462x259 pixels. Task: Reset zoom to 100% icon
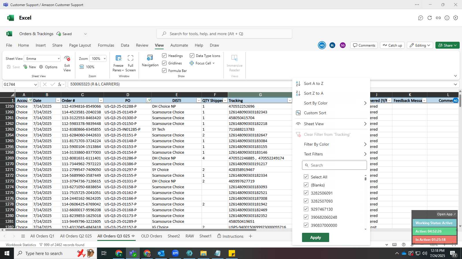click(82, 67)
